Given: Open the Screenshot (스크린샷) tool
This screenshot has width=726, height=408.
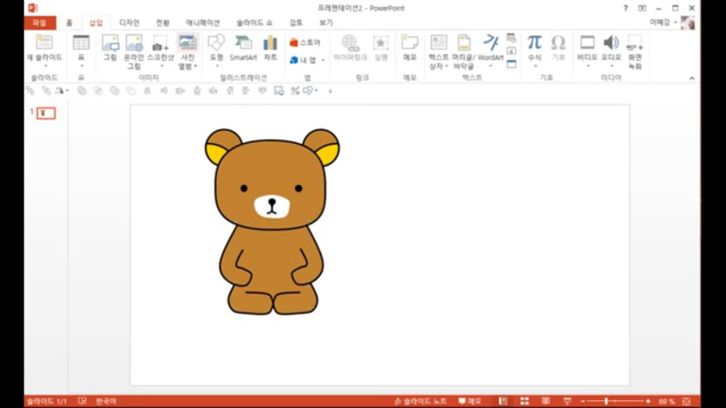Looking at the screenshot, I should click(x=161, y=51).
